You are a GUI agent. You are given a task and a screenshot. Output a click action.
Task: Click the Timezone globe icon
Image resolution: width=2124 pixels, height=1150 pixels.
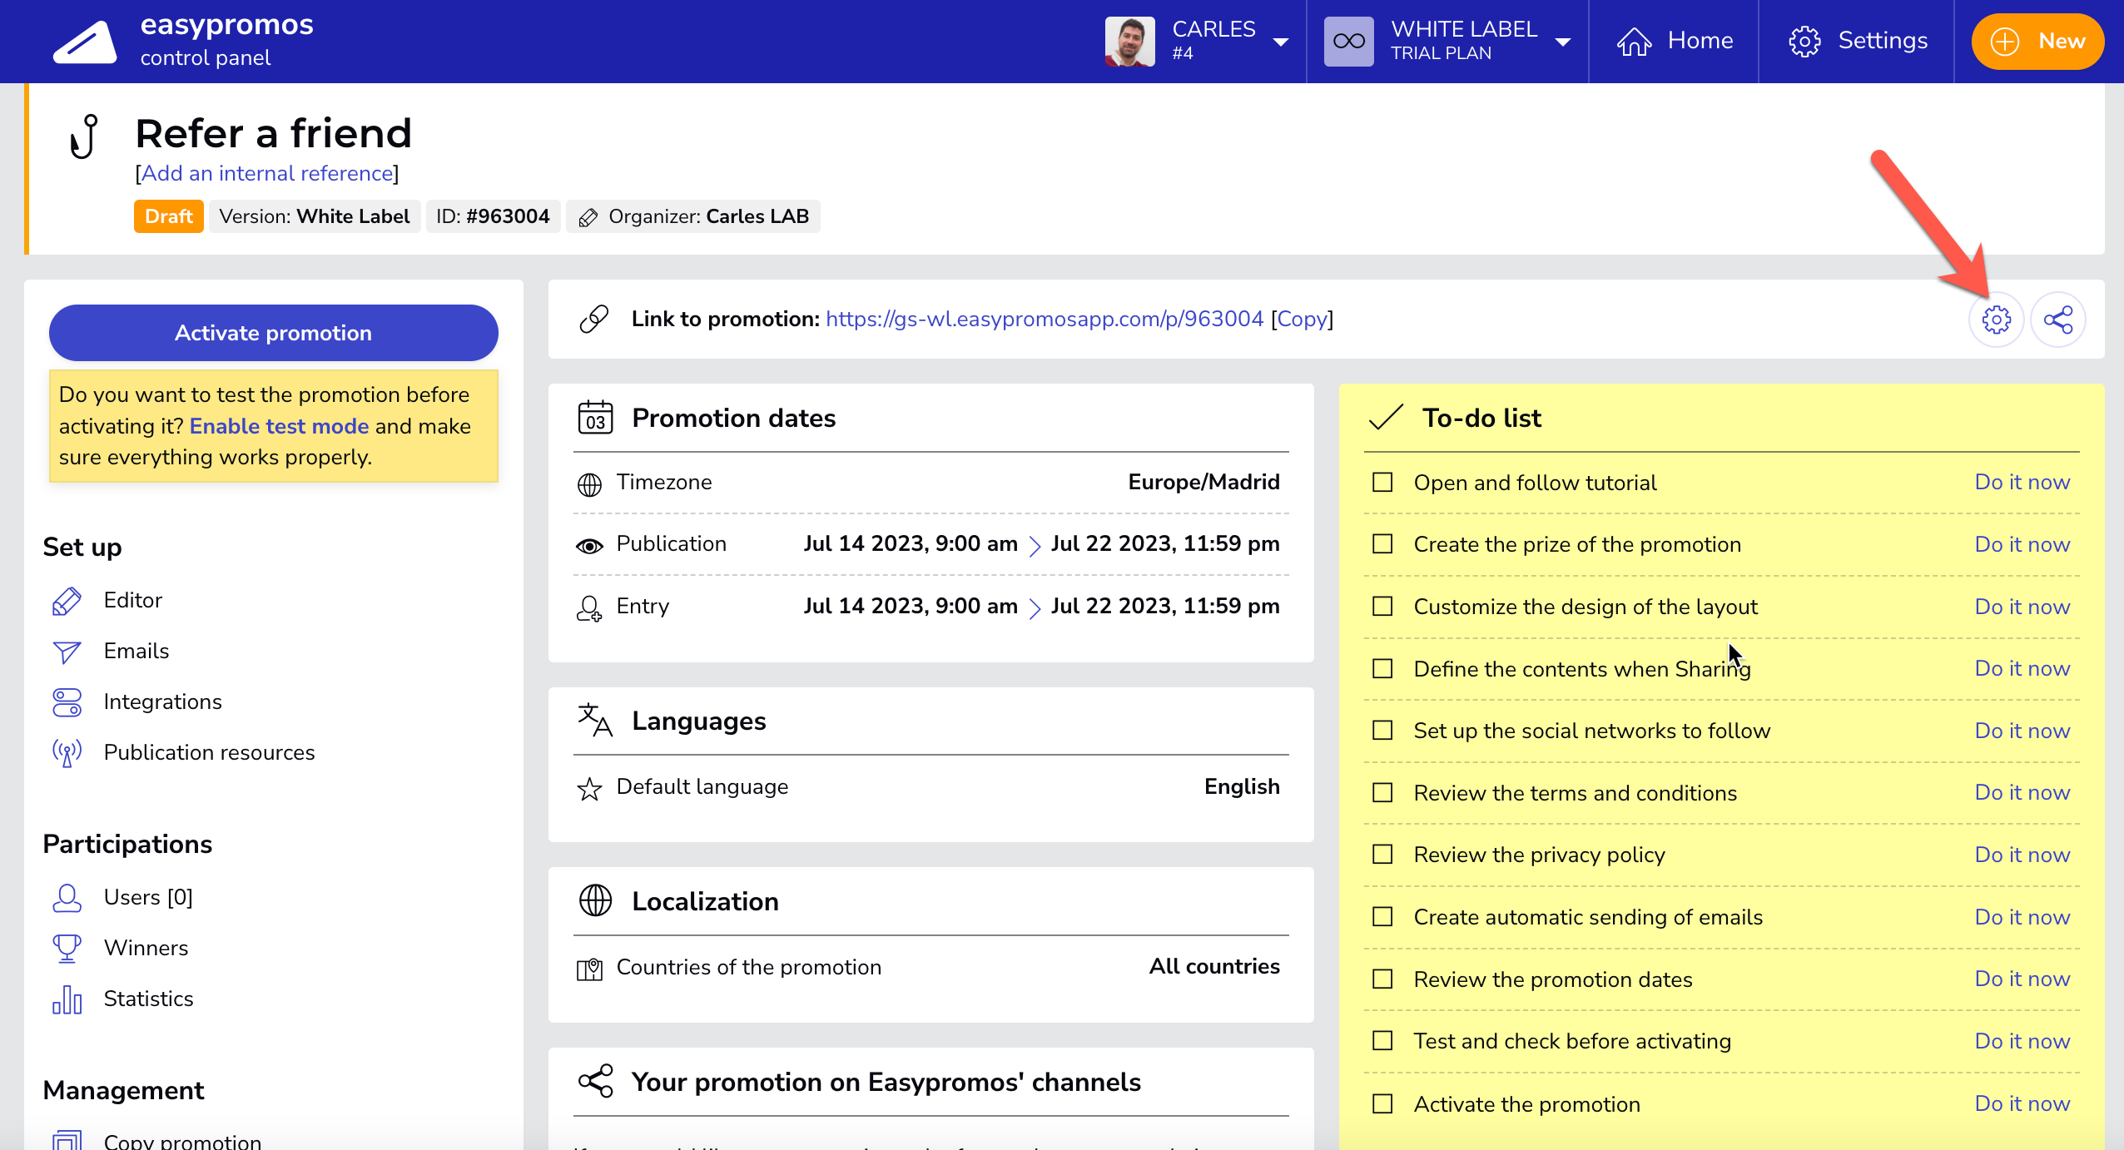coord(589,484)
